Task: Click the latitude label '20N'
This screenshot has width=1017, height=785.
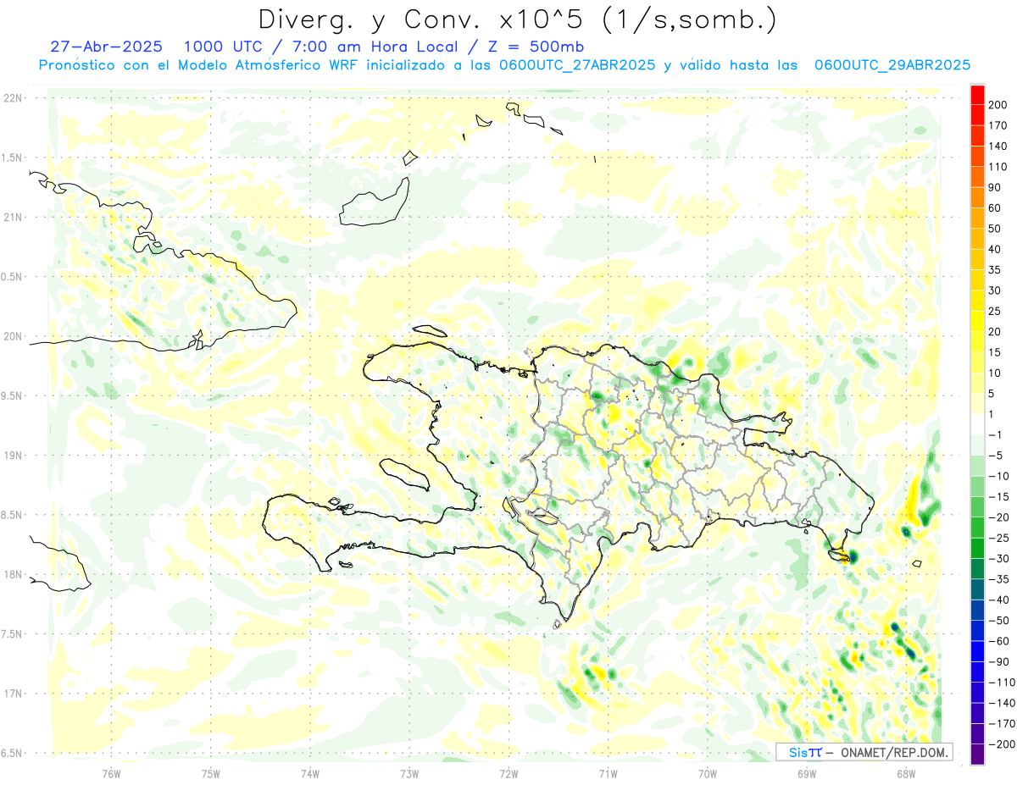Action: [13, 336]
